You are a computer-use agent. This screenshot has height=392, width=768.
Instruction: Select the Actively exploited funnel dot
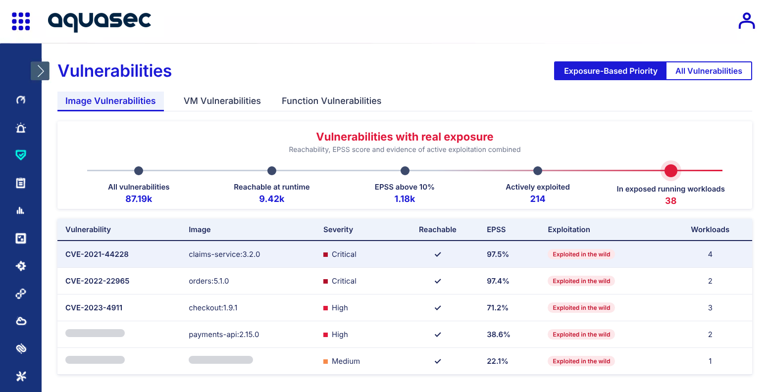click(538, 171)
